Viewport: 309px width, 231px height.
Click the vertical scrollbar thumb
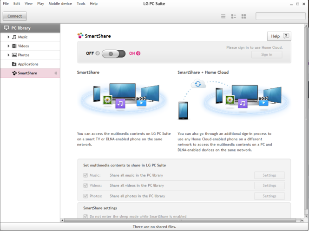[306, 118]
